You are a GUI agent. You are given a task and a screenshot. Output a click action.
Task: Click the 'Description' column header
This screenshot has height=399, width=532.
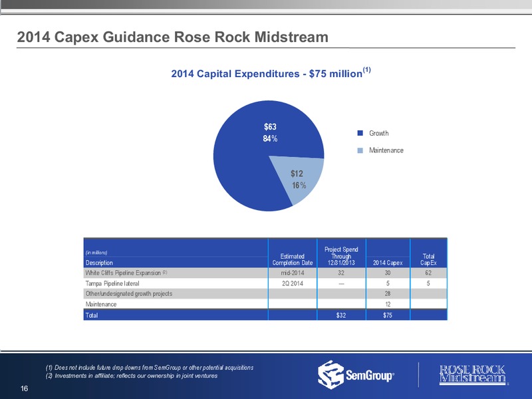[x=99, y=263]
